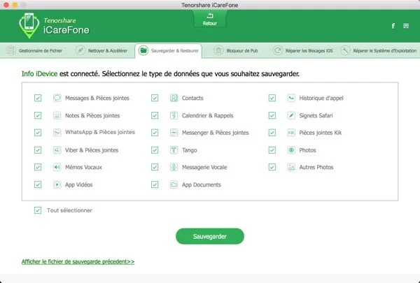The image size is (420, 283).
Task: Switch to Réparer le Système d'Exploitation tab
Action: point(378,50)
